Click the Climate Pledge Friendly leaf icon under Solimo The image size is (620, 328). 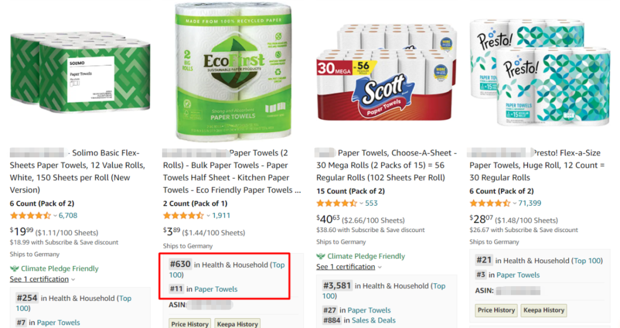[x=14, y=269]
